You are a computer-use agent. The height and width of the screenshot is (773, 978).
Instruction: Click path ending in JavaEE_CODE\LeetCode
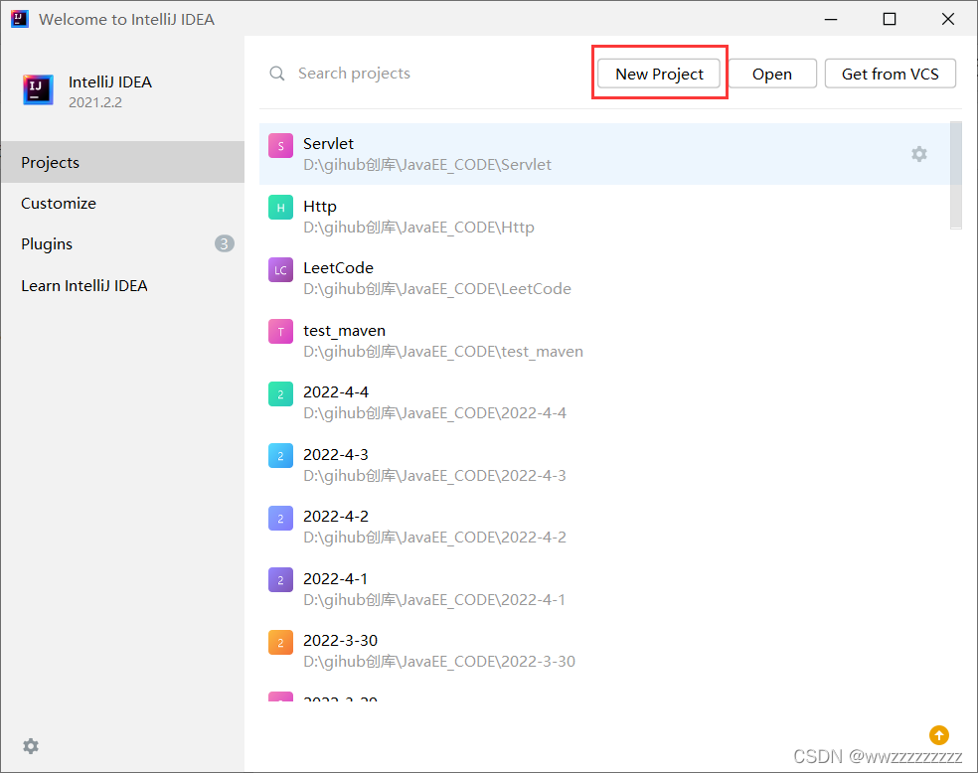437,288
